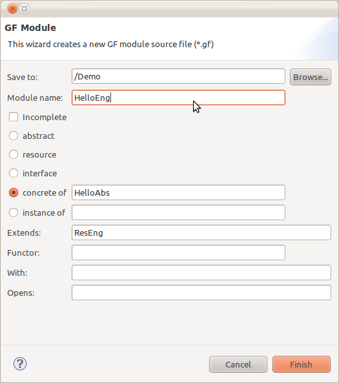Click into the Functor input field
This screenshot has width=339, height=383.
(178, 253)
